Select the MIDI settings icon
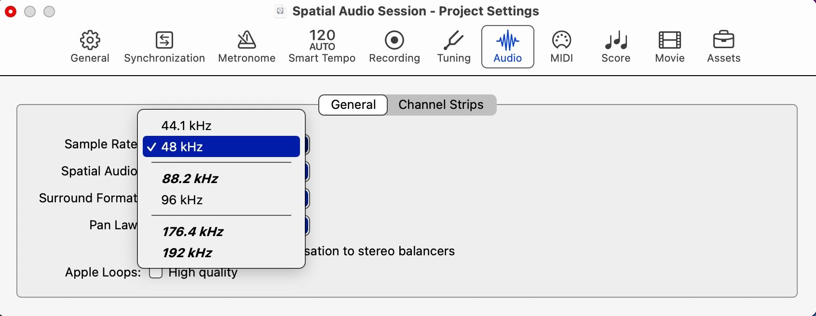Image resolution: width=816 pixels, height=316 pixels. click(x=561, y=46)
